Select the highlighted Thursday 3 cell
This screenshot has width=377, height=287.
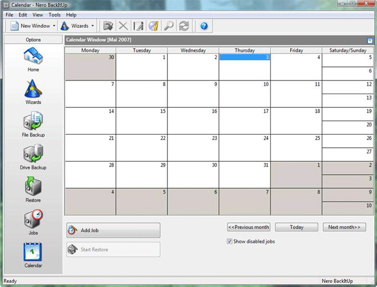(244, 66)
